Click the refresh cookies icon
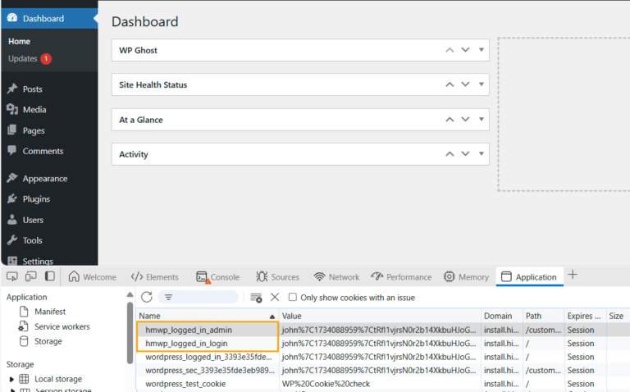Screen dimensions: 630x392 [x=147, y=297]
